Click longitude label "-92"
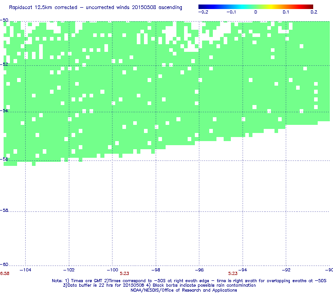Image resolution: width=333 pixels, height=293 pixels. point(286,270)
